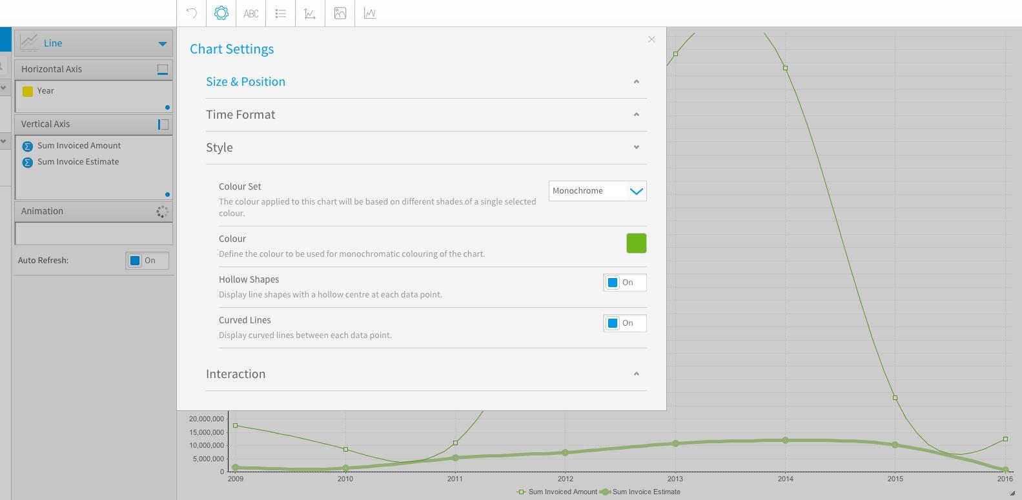Click the sigma icon beside Sum Invoiced Amount
This screenshot has height=500, width=1022.
click(x=28, y=146)
